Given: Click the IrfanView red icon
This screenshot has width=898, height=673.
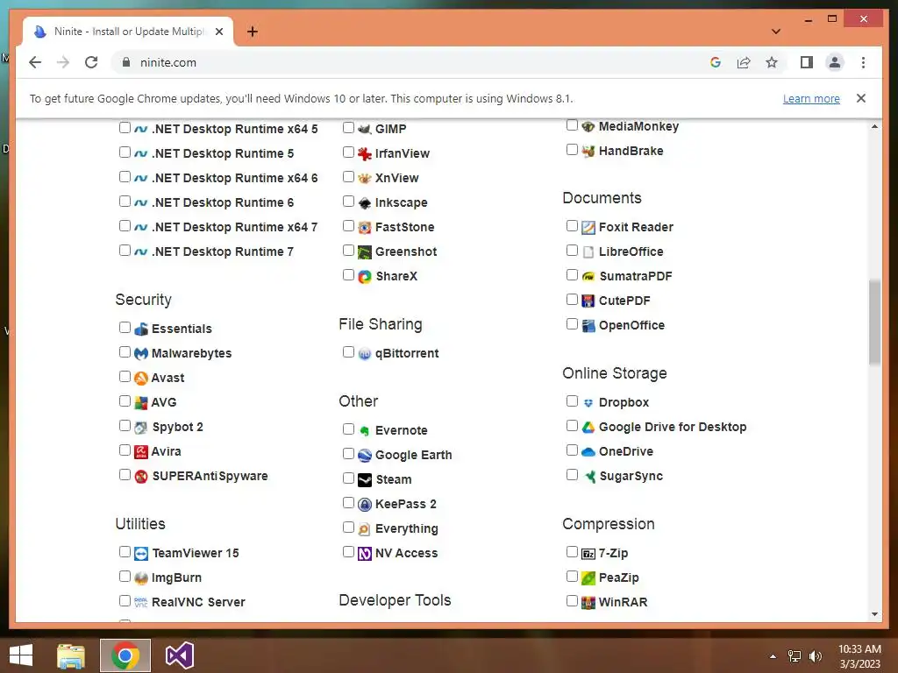Looking at the screenshot, I should (x=364, y=153).
